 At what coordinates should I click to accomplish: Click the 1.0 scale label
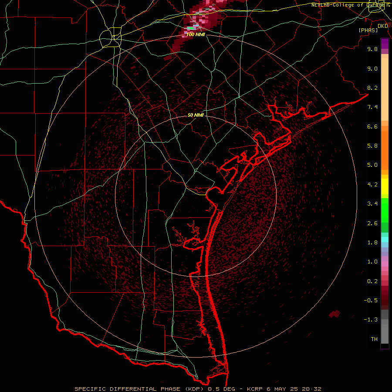coord(372,262)
